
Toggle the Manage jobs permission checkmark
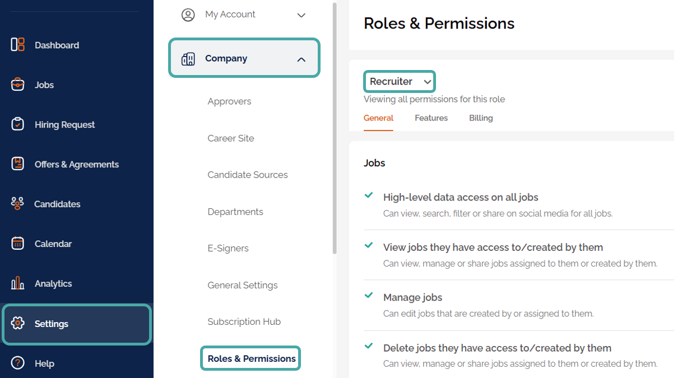(x=369, y=296)
